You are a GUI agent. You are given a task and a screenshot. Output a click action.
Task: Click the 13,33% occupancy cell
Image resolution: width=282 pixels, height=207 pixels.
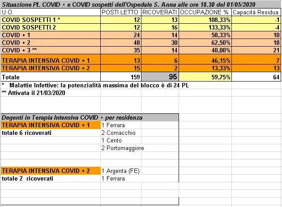(x=205, y=68)
